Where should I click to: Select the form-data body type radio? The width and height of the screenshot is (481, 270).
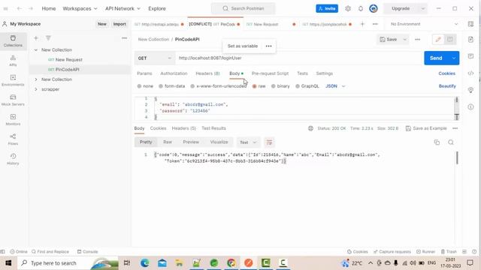[x=161, y=86]
